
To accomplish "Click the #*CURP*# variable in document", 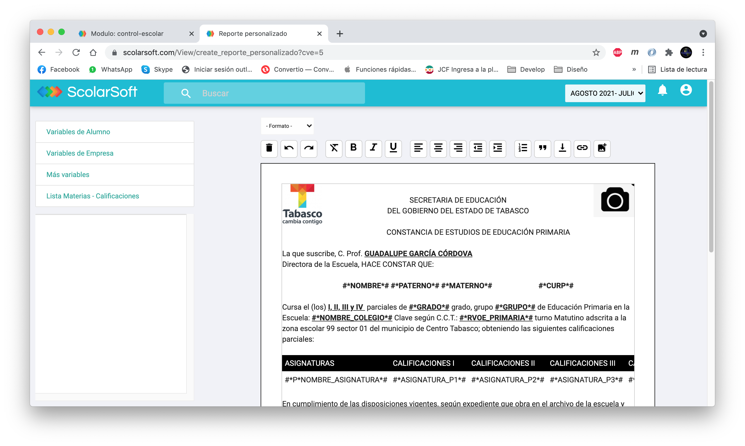I will pyautogui.click(x=556, y=286).
